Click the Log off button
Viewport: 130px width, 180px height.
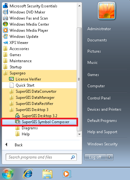[x=95, y=157]
